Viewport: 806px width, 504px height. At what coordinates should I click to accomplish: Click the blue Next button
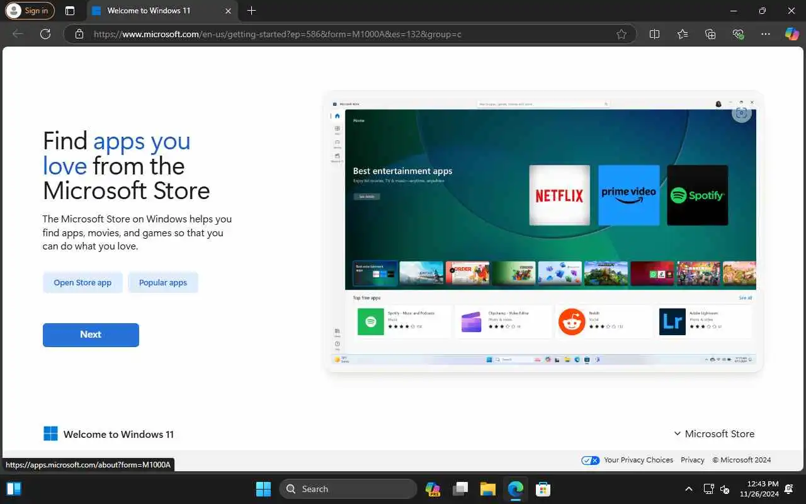(x=91, y=335)
